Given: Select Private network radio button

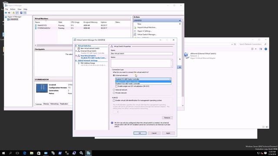Looking at the screenshot, I should (x=114, y=93).
